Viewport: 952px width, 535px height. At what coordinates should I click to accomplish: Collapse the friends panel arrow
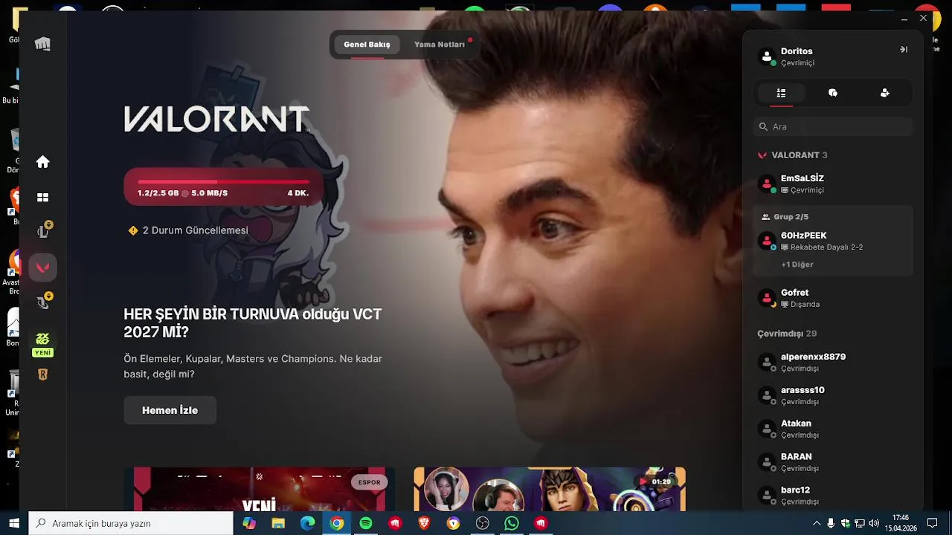(x=904, y=50)
